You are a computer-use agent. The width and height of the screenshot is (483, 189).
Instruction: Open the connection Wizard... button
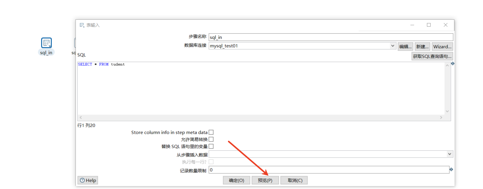pyautogui.click(x=442, y=46)
